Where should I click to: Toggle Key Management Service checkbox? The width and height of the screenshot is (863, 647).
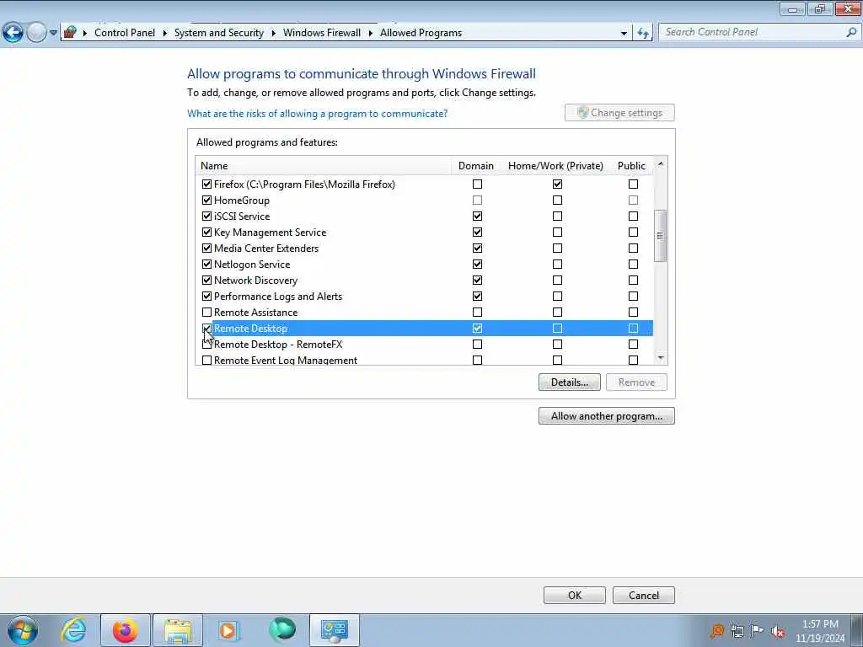coord(207,233)
